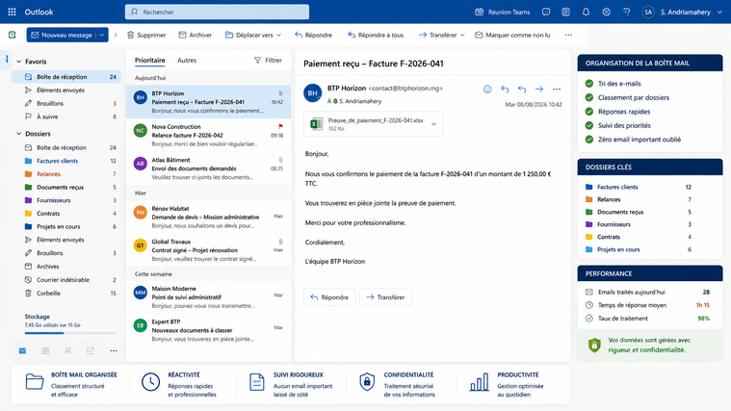Open Éléments envoyés in Favoris

[x=66, y=90]
